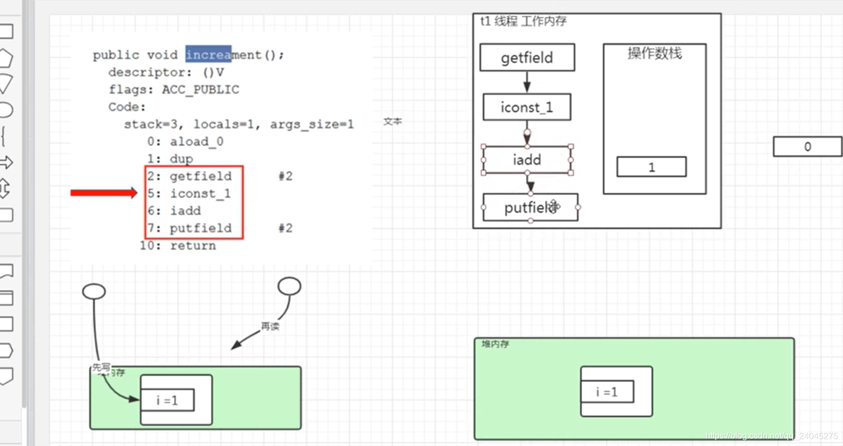This screenshot has width=843, height=446.
Task: Select the 操作数栈 container title
Action: point(655,53)
